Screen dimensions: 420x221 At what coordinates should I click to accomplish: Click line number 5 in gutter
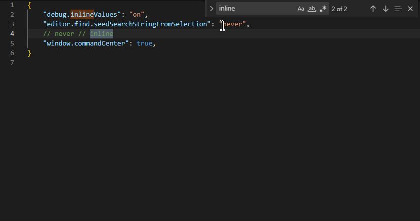coord(12,43)
